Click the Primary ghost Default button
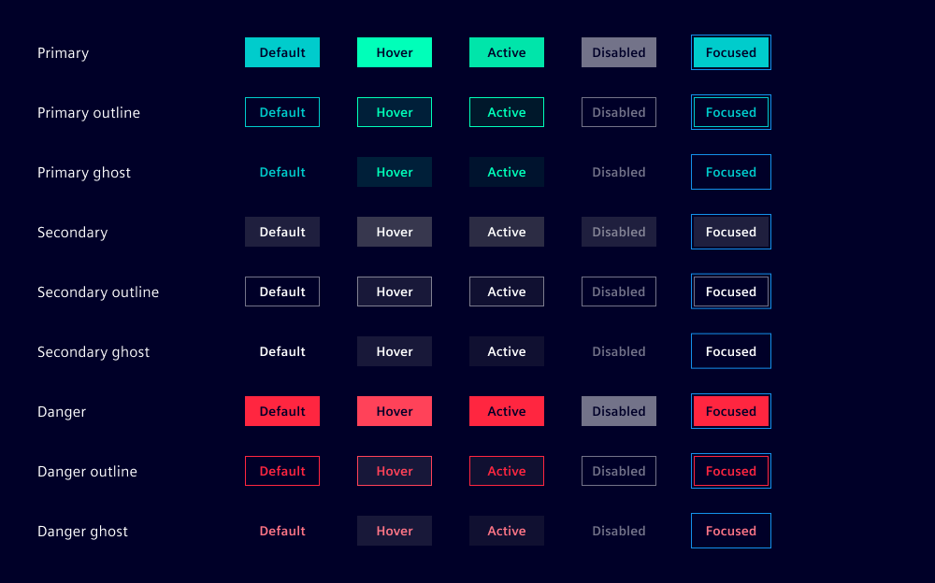 [282, 172]
